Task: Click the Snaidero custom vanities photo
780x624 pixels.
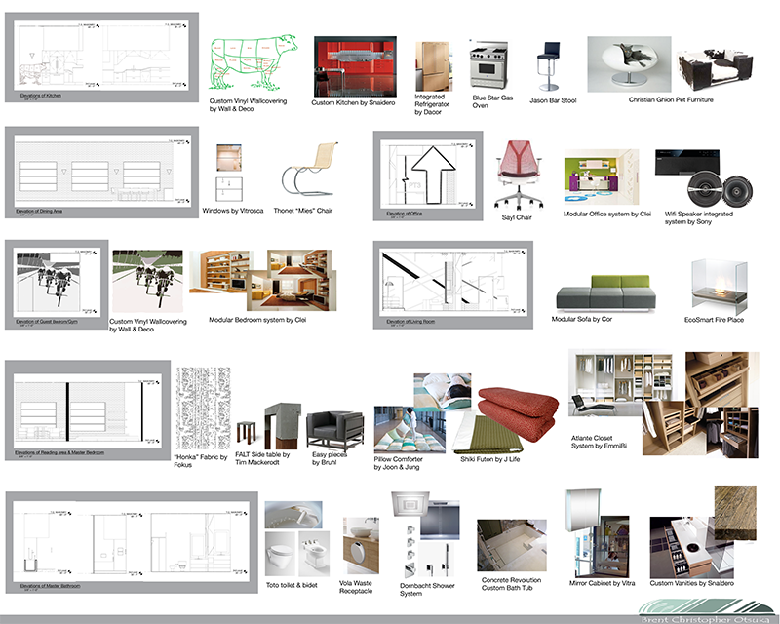Action: coord(691,547)
